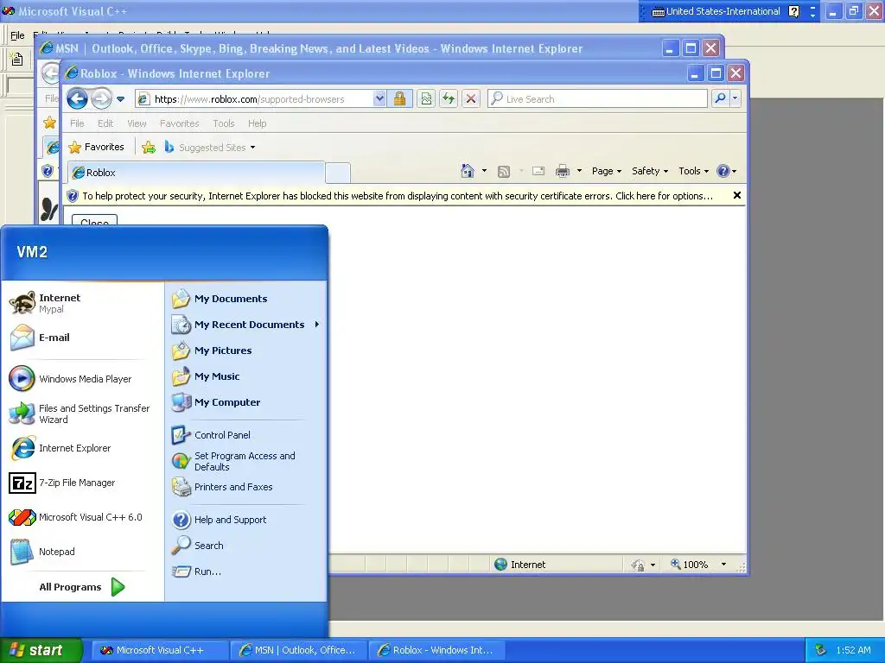Click the Back button in Roblox window
Screen dimensions: 885x663
click(x=77, y=99)
